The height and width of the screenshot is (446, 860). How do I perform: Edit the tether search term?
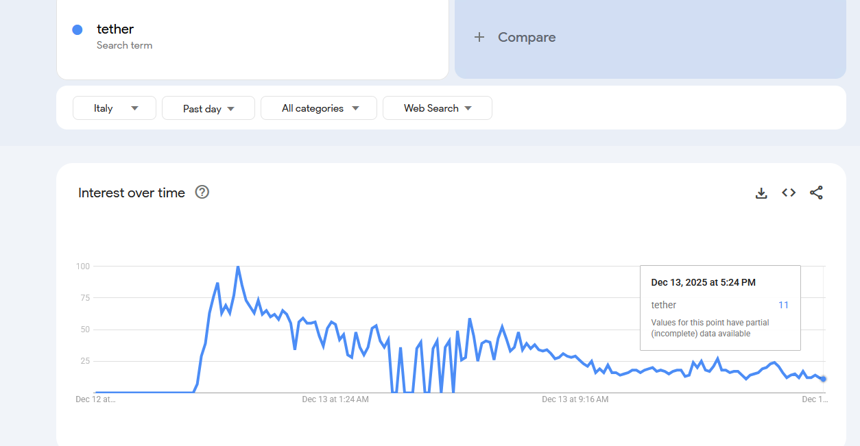coord(115,29)
